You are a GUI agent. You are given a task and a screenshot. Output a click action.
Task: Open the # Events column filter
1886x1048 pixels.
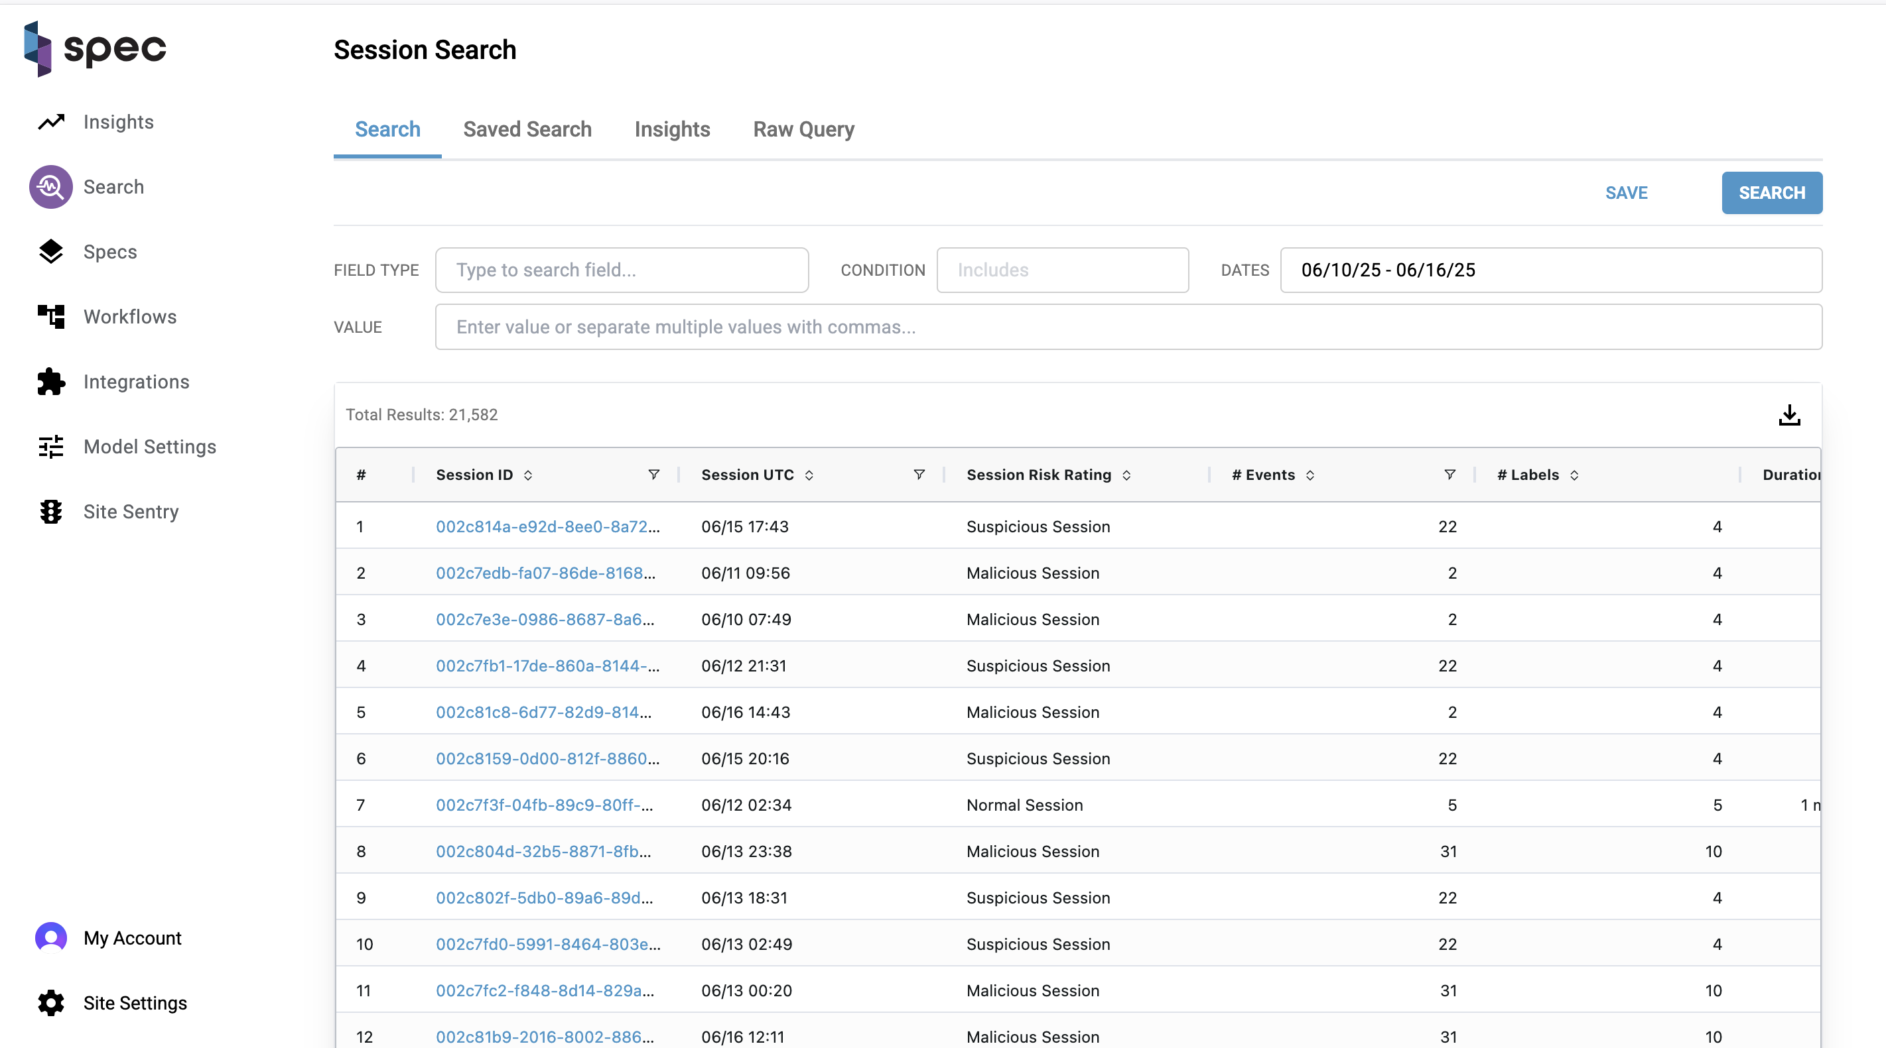click(x=1449, y=475)
